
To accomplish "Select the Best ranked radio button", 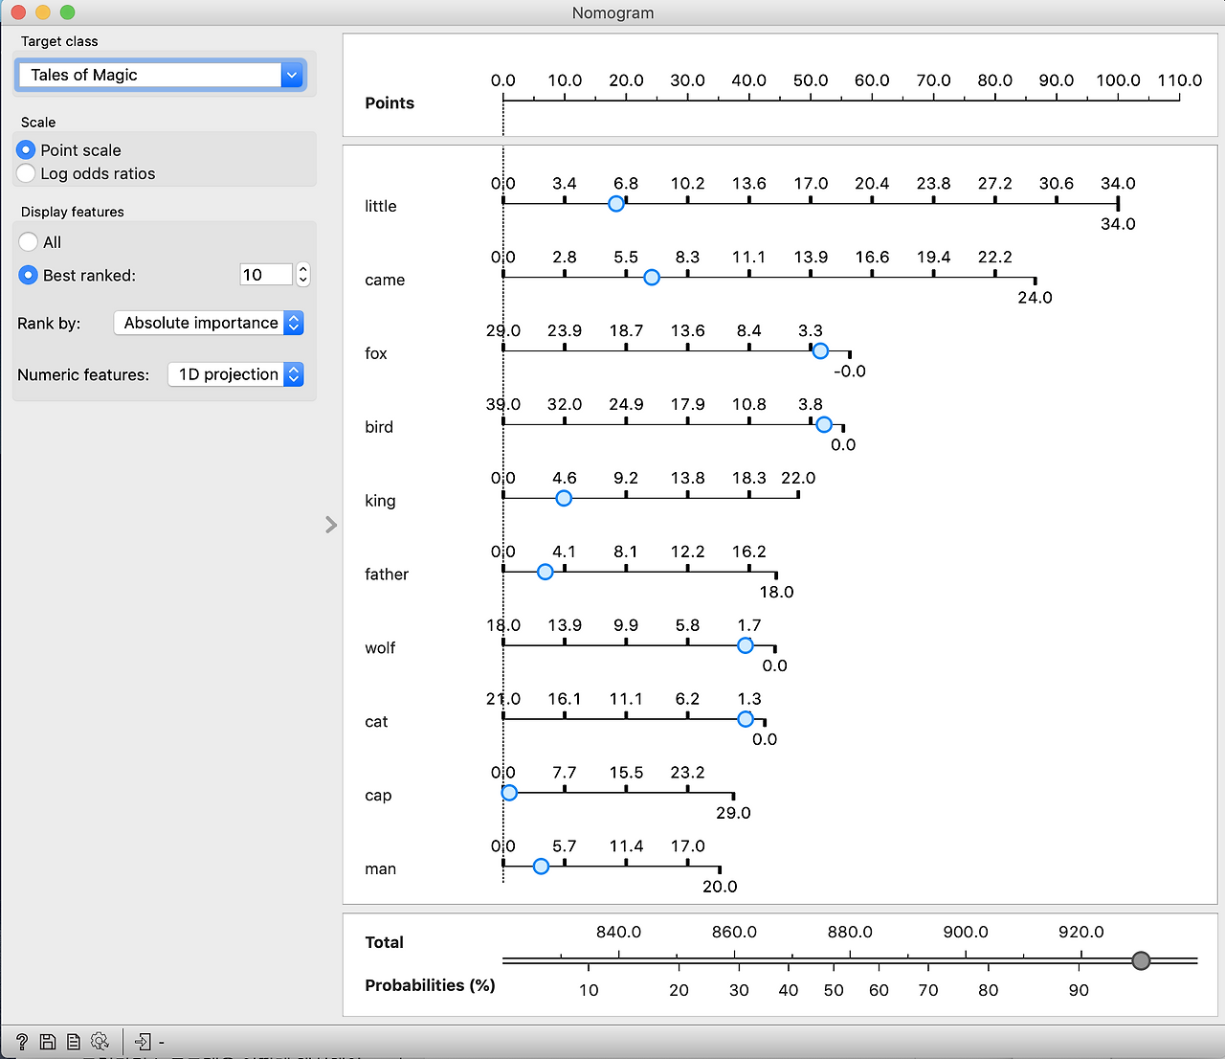I will click(x=29, y=275).
